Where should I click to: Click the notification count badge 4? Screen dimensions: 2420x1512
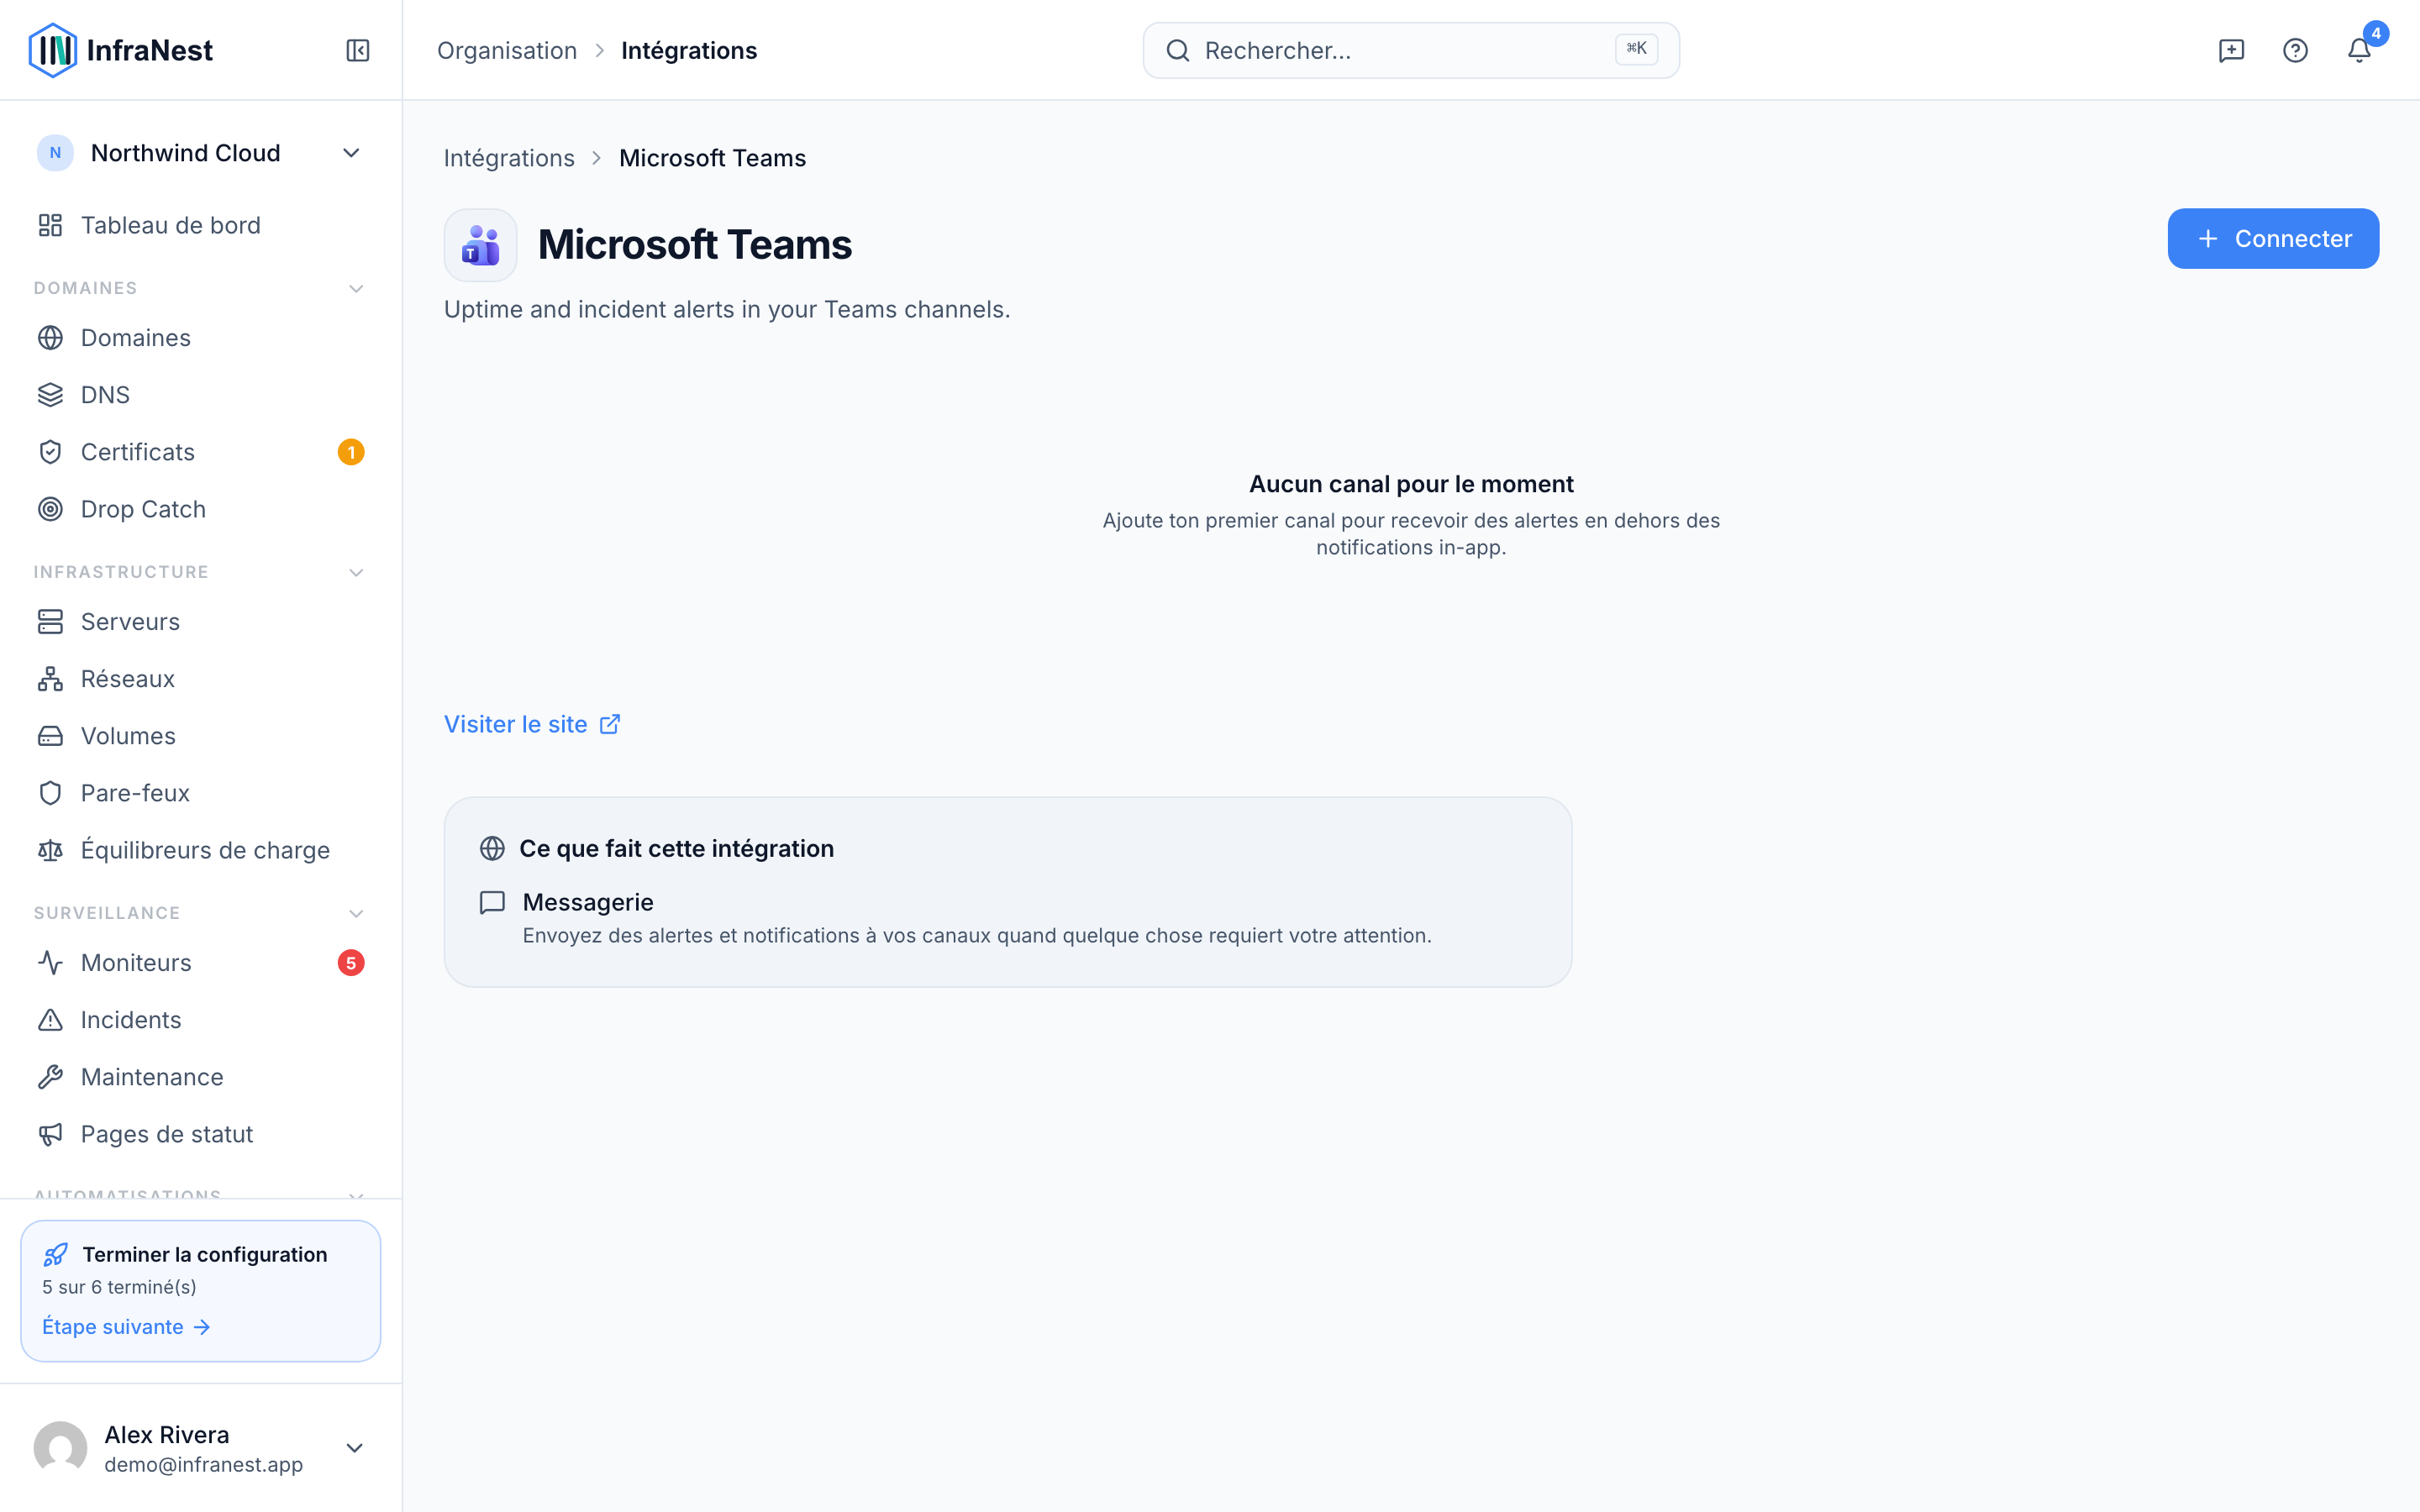(2376, 34)
